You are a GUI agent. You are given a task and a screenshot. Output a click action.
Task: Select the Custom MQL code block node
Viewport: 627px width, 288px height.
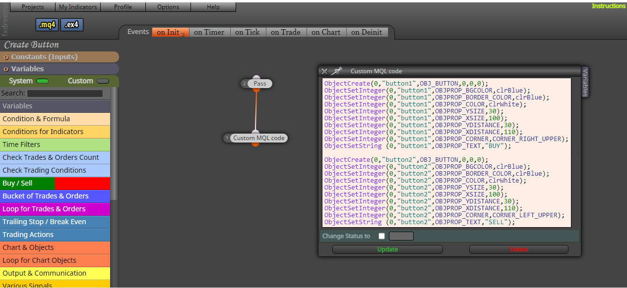click(x=255, y=138)
